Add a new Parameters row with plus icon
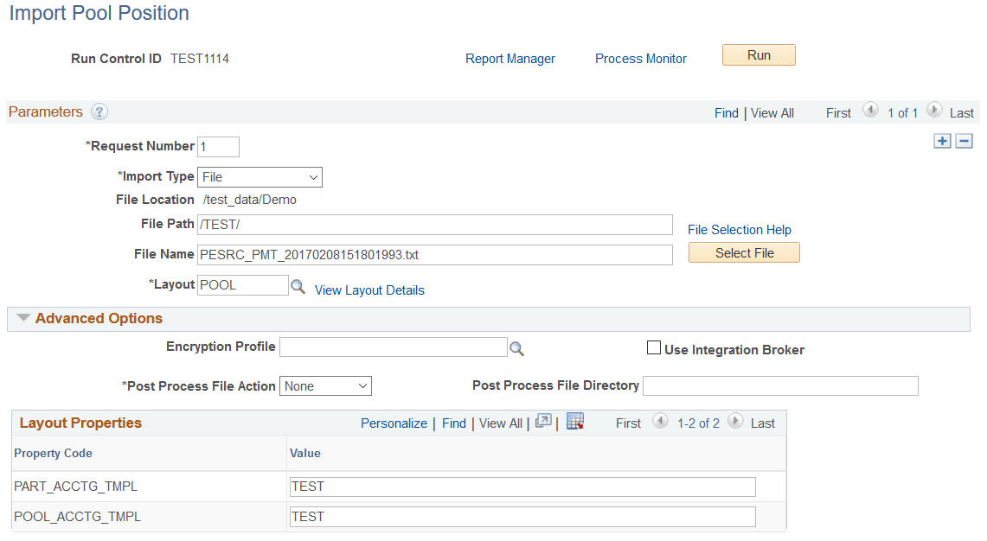This screenshot has width=987, height=541. [942, 140]
